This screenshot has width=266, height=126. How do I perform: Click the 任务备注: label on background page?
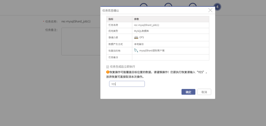point(52,30)
